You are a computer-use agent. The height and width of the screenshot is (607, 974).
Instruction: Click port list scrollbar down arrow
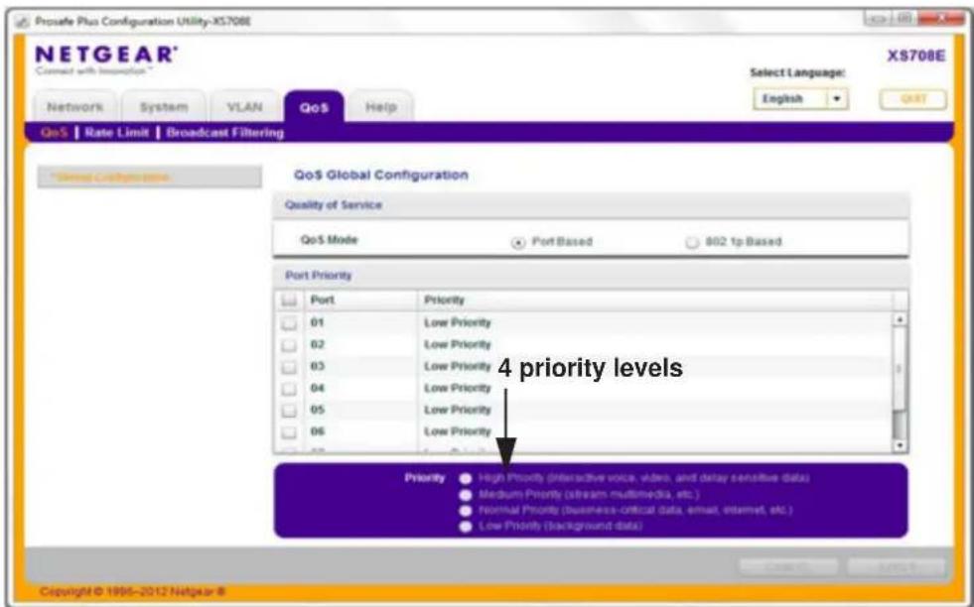[x=899, y=445]
